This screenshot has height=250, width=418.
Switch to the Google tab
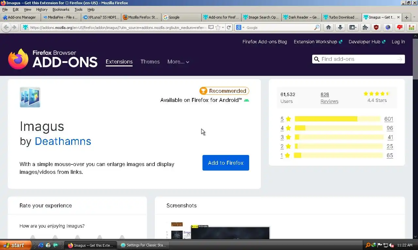click(x=181, y=17)
